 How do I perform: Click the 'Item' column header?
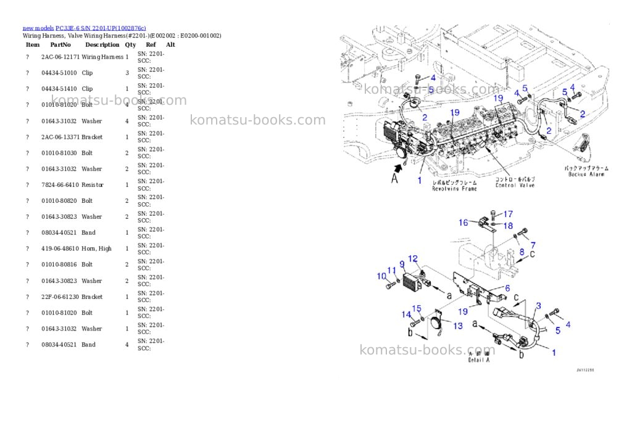click(33, 44)
